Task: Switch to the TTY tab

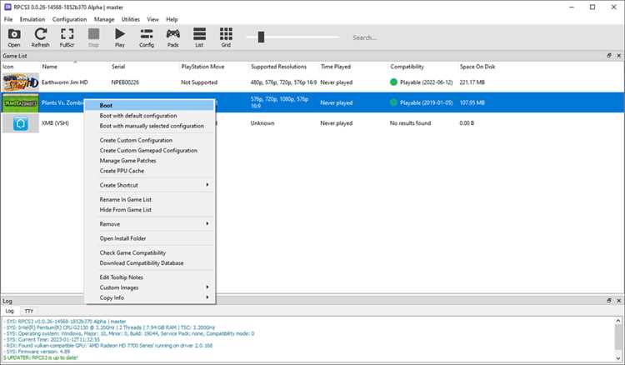Action: (x=28, y=311)
